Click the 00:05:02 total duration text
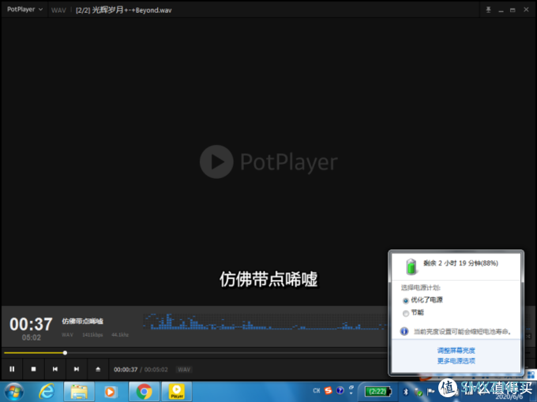The image size is (537, 402). click(156, 370)
